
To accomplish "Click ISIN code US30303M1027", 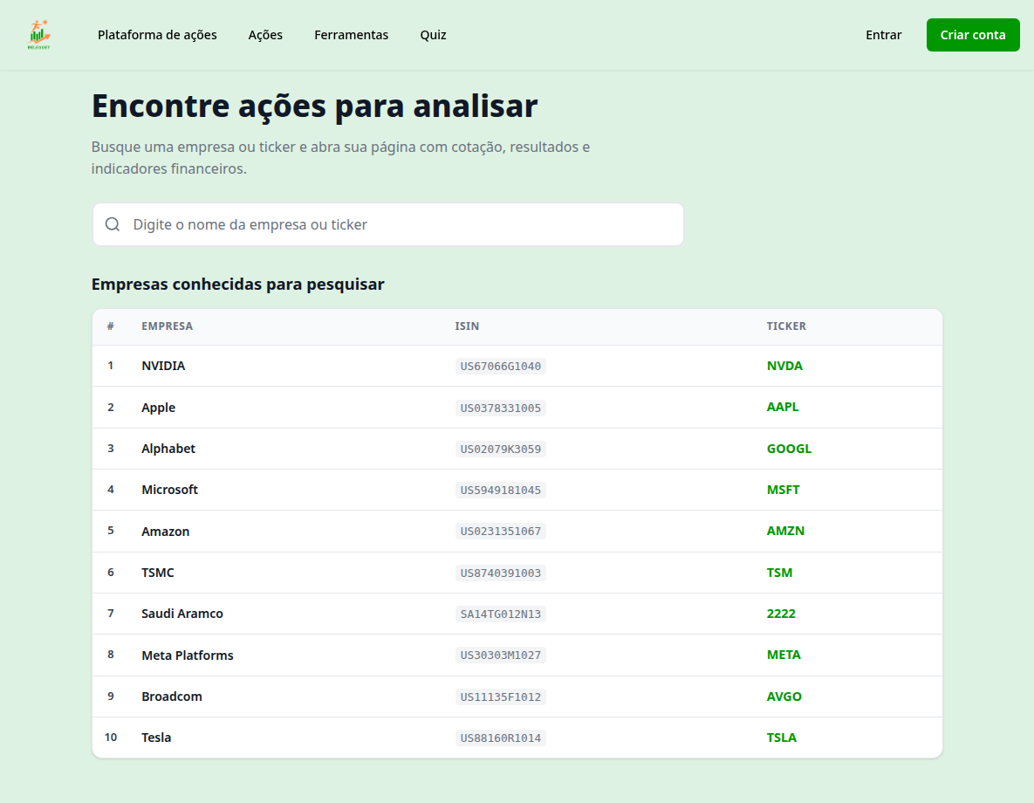I will coord(501,655).
